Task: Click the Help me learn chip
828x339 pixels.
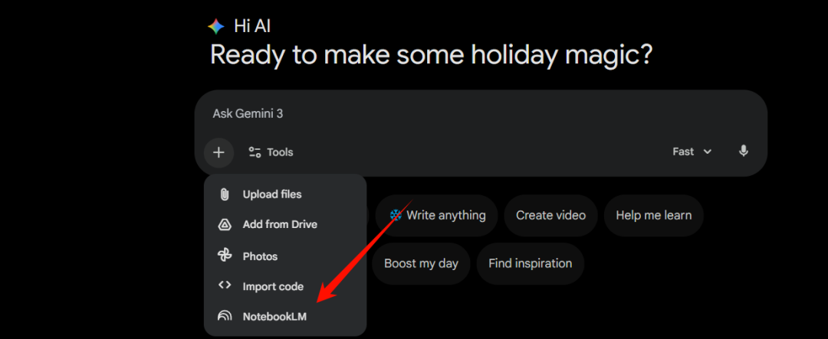Action: click(653, 215)
